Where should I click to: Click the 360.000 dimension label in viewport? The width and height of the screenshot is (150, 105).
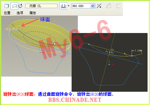point(11,29)
